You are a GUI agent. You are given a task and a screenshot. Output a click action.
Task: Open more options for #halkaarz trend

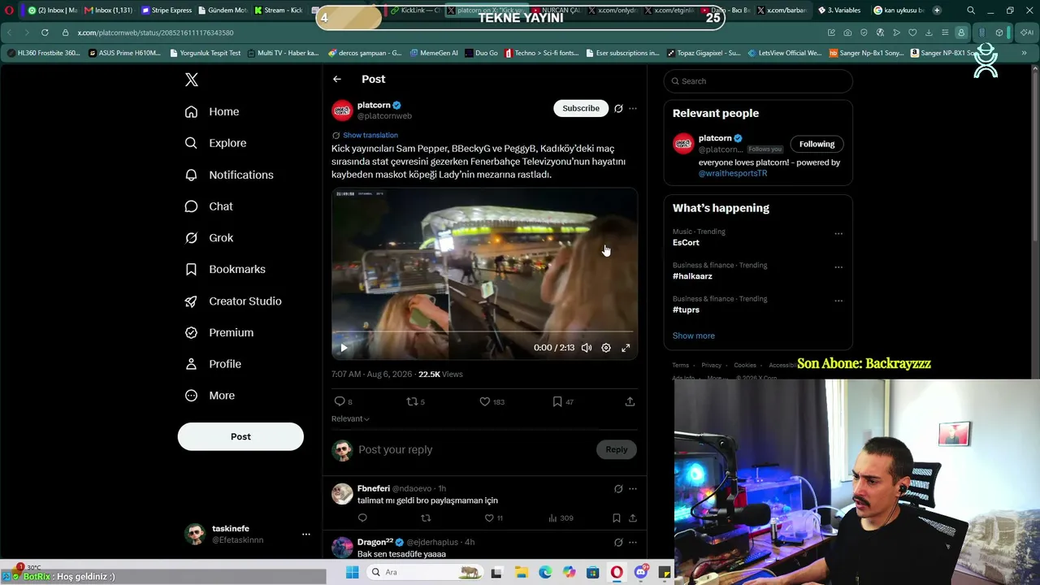838,267
